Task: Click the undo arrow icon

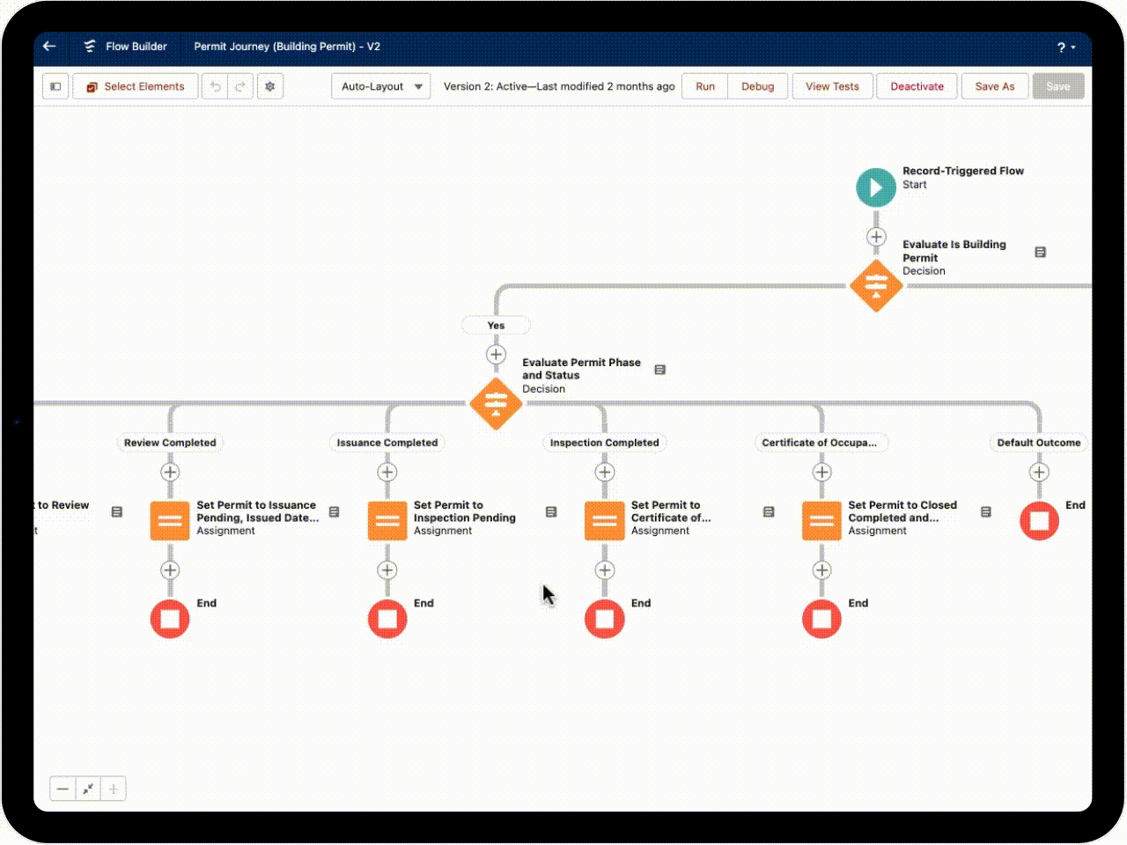Action: coord(215,86)
